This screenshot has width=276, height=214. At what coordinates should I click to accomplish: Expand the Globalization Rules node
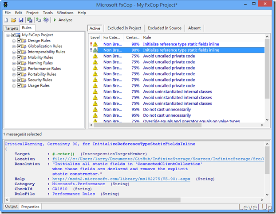[14, 47]
